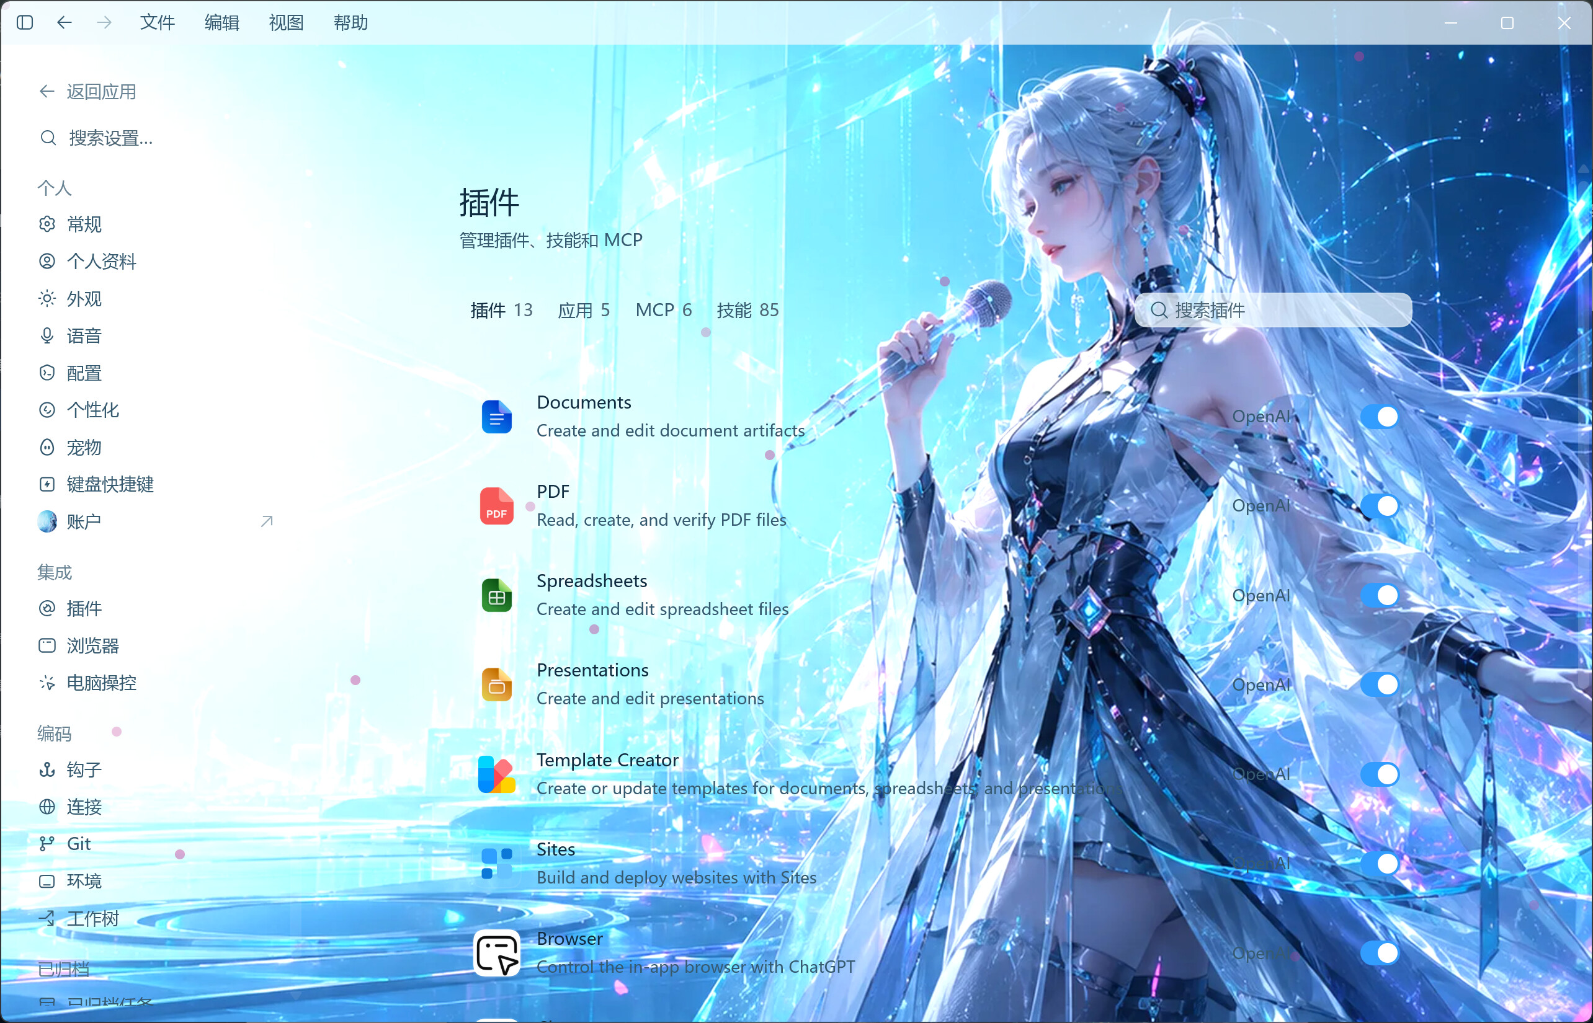The height and width of the screenshot is (1023, 1593).
Task: Open the Browser plugin title
Action: click(569, 939)
